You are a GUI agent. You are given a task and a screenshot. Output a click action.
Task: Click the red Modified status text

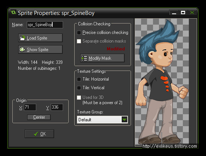[116, 49]
